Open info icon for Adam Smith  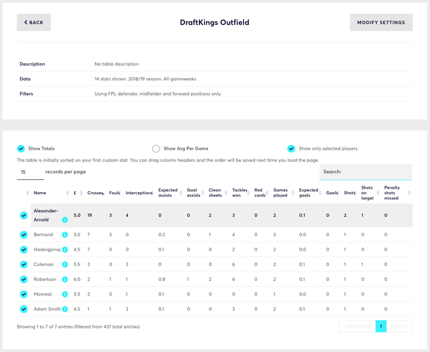64,309
